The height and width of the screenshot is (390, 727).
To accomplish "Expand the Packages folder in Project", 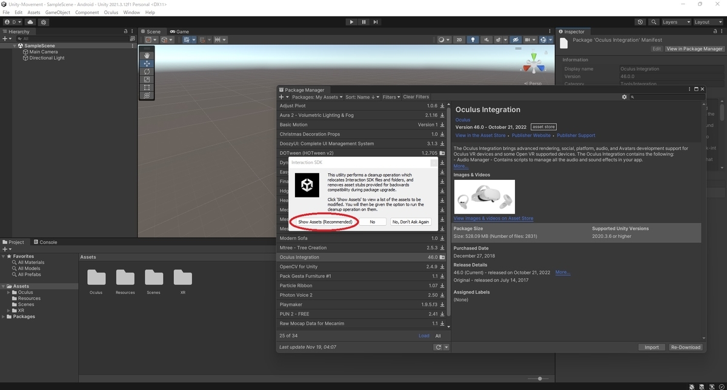I will point(4,317).
